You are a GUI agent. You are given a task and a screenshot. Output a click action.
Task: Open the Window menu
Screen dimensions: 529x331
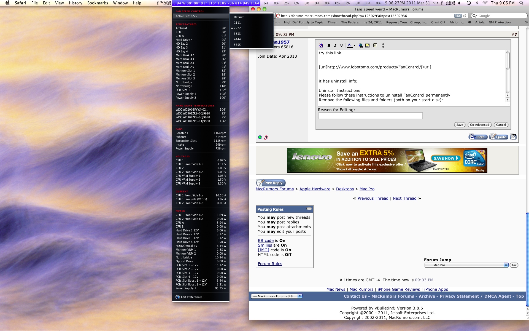[x=120, y=3]
